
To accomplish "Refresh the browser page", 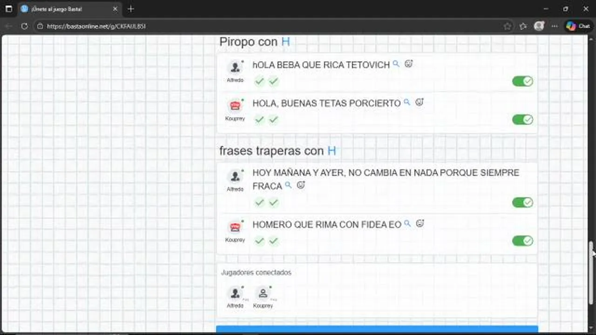I will click(24, 26).
